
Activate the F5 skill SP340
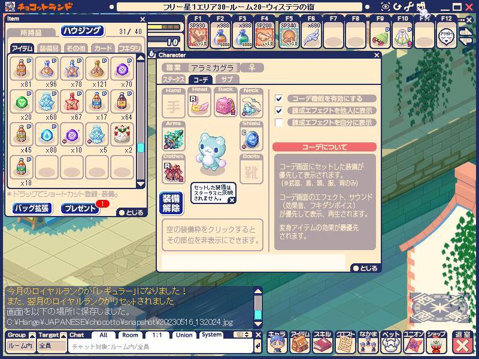tap(289, 35)
